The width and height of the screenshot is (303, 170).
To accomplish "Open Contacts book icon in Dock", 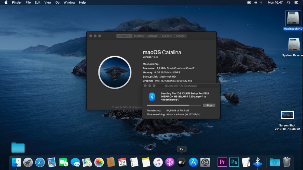I will point(111,162).
